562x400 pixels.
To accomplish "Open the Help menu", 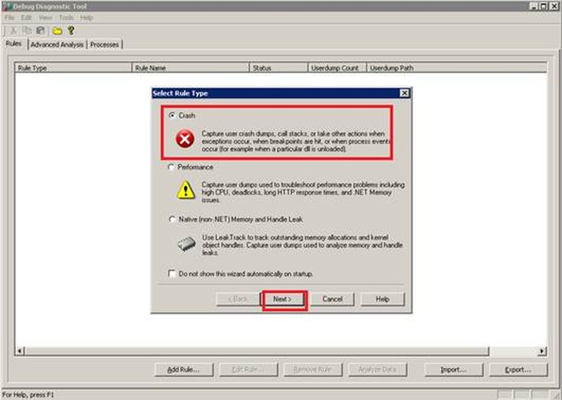I will (86, 17).
